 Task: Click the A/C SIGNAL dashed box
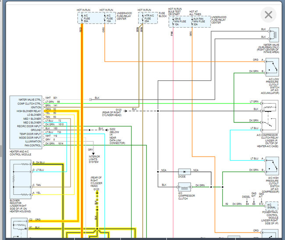point(272,206)
